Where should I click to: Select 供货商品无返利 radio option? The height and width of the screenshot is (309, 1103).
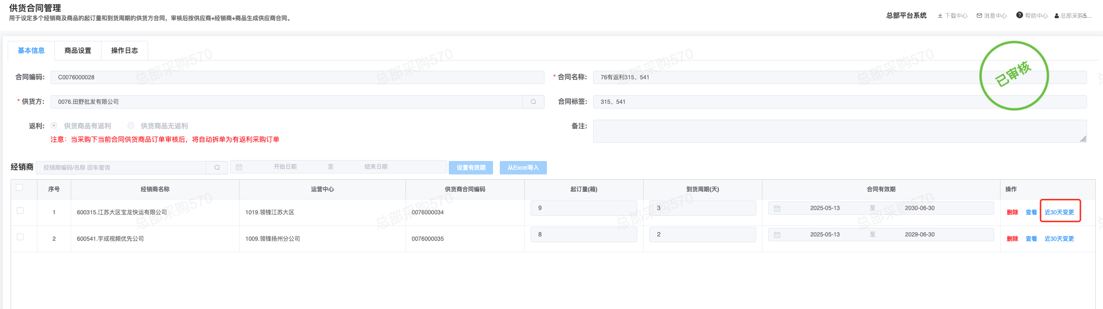[131, 125]
